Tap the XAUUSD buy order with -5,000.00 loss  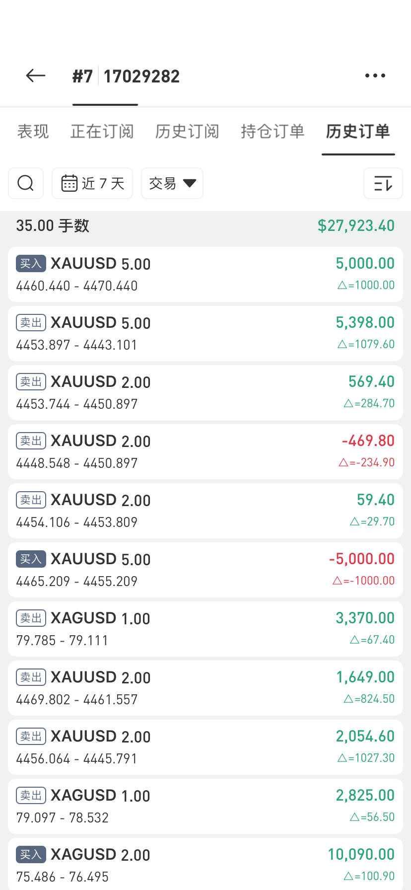pos(205,570)
